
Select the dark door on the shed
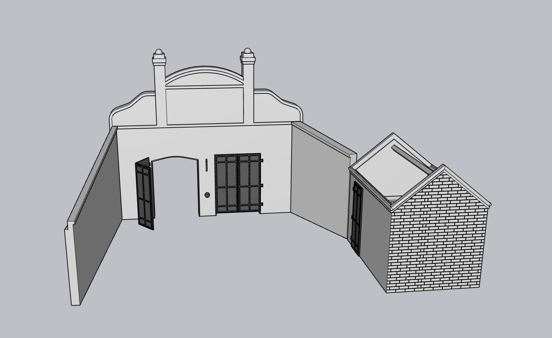pyautogui.click(x=357, y=219)
